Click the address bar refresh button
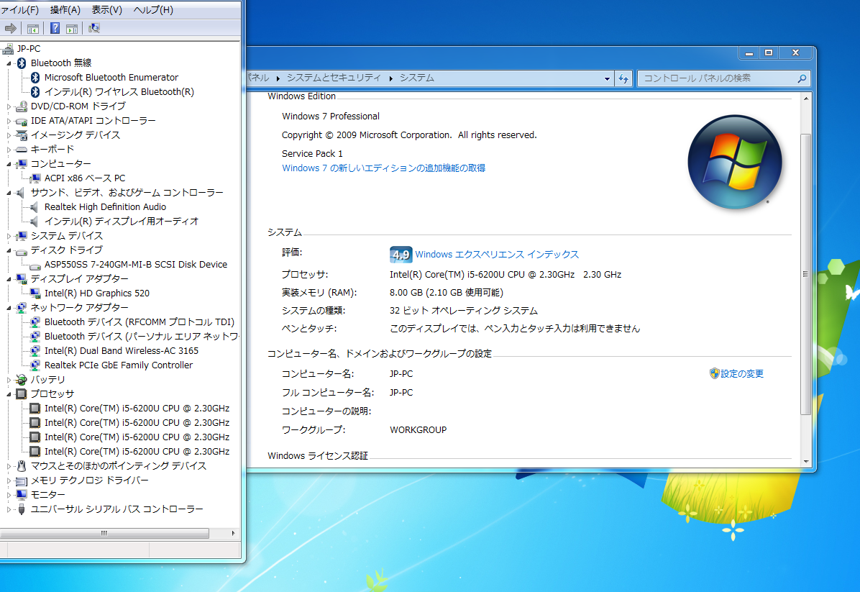860x592 pixels. tap(623, 78)
